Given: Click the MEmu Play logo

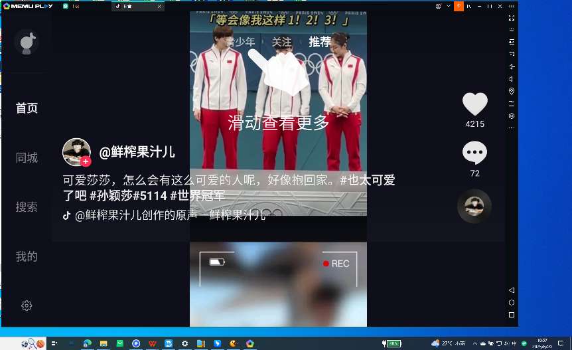Looking at the screenshot, I should (x=28, y=6).
